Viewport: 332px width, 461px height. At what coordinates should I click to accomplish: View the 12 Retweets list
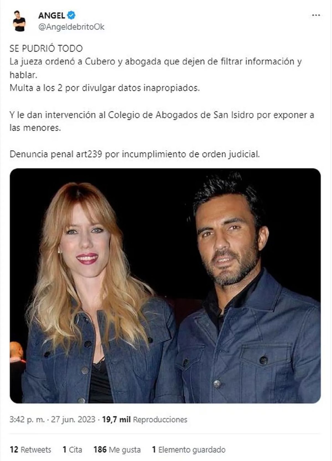click(x=30, y=449)
